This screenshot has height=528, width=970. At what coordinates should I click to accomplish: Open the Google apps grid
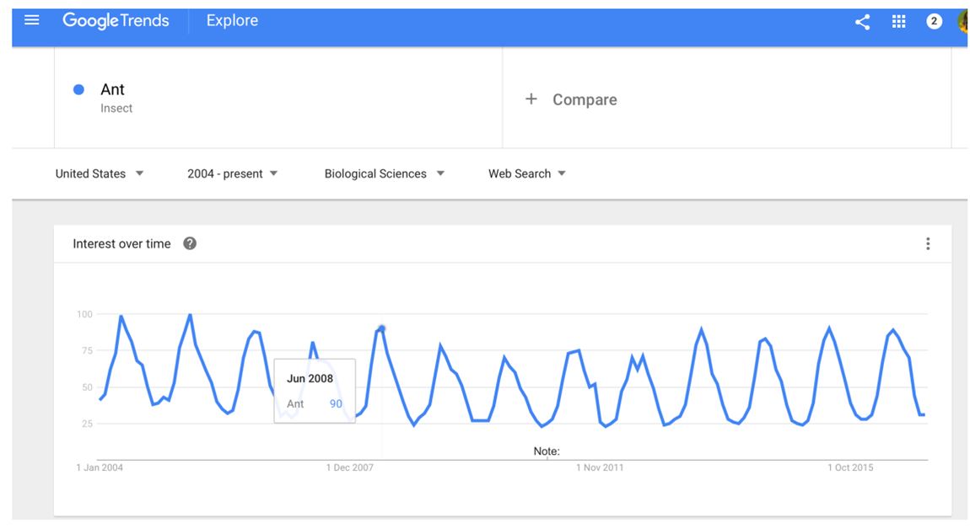(x=898, y=22)
